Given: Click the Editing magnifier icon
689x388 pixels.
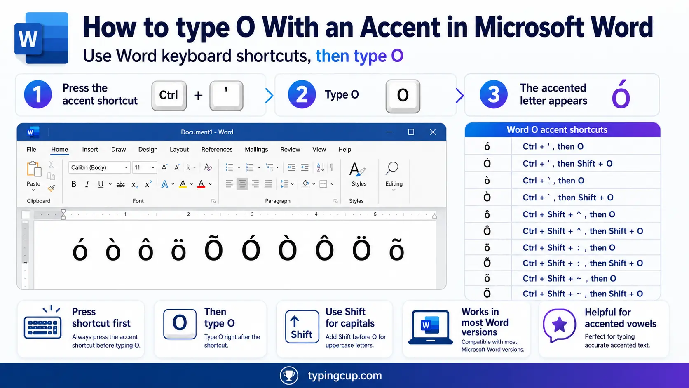Looking at the screenshot, I should tap(392, 168).
